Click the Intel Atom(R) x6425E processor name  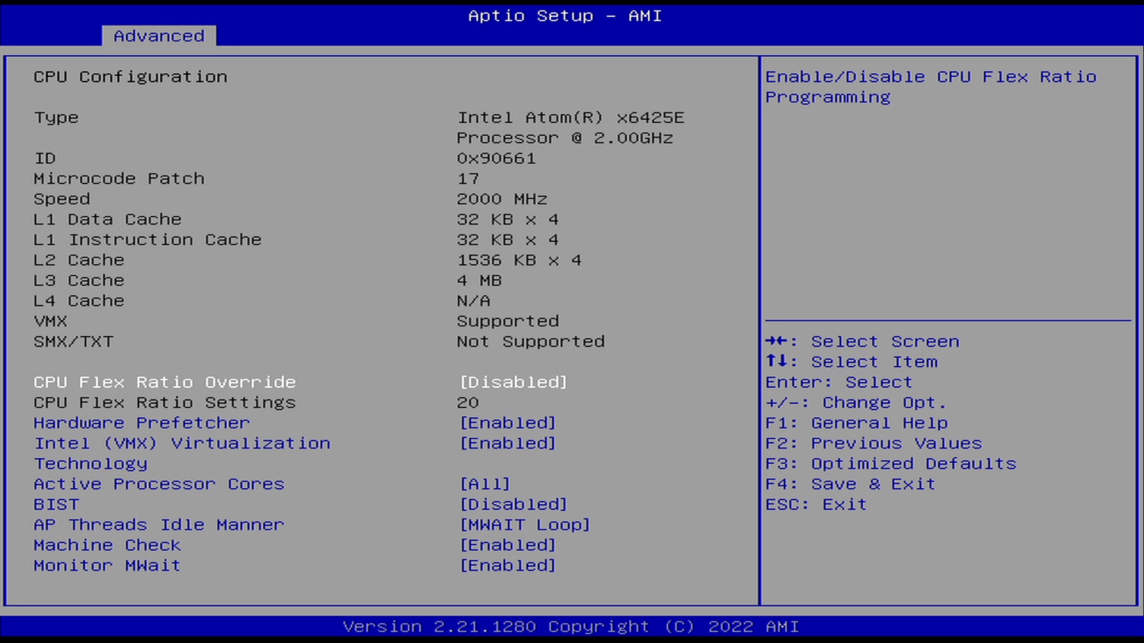[570, 127]
